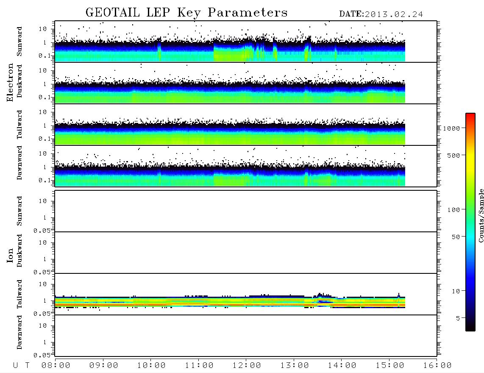This screenshot has width=484, height=373.
Task: Click the Ion Dawnward panel label
Action: pos(19,332)
